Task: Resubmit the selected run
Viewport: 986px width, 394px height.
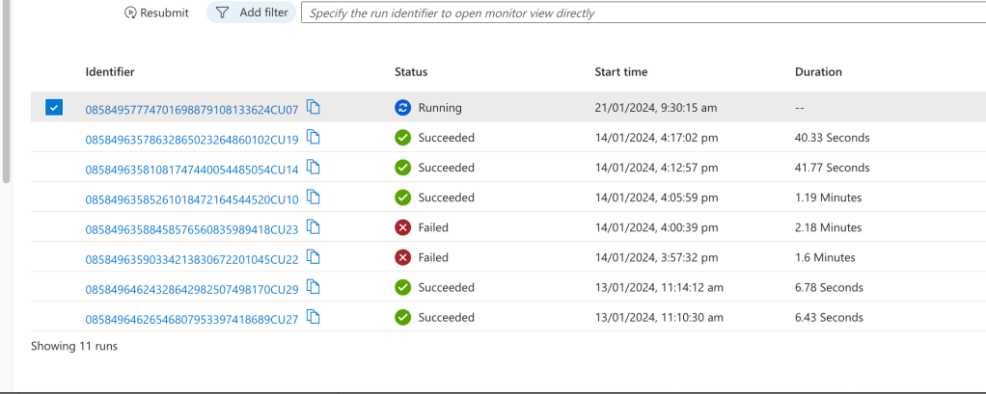Action: coord(156,13)
